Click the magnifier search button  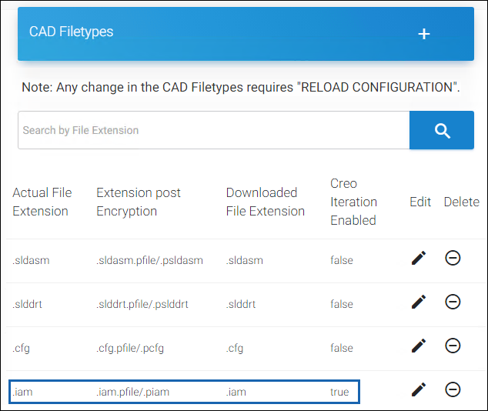442,131
